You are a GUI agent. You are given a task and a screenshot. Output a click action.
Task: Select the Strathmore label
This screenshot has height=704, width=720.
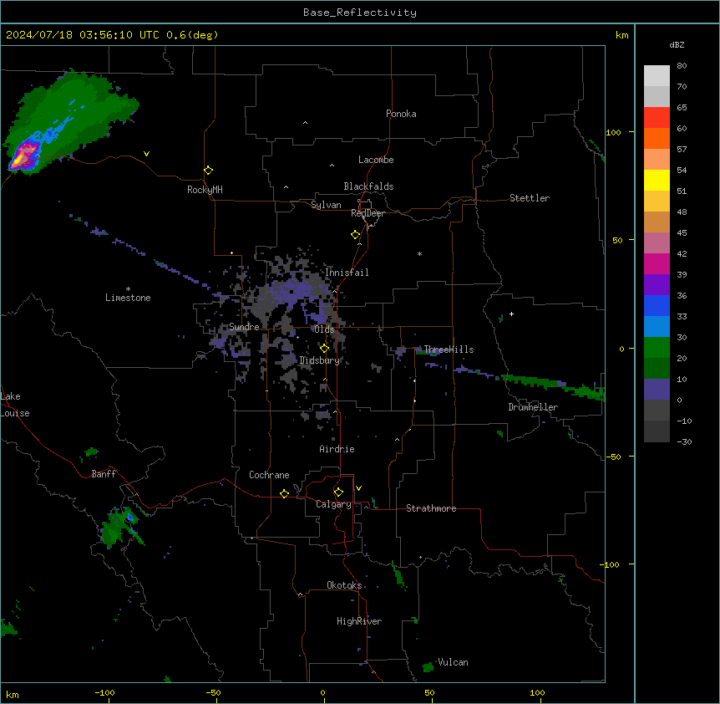[431, 508]
